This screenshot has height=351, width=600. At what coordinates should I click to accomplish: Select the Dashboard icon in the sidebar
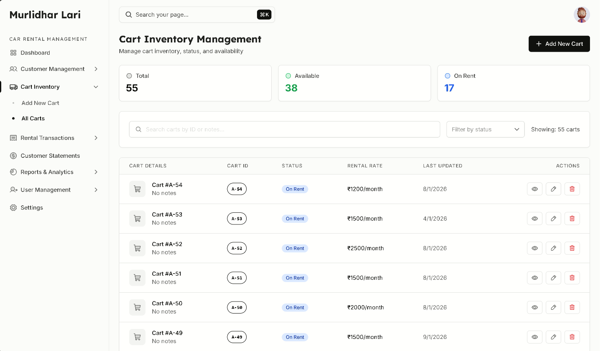13,52
